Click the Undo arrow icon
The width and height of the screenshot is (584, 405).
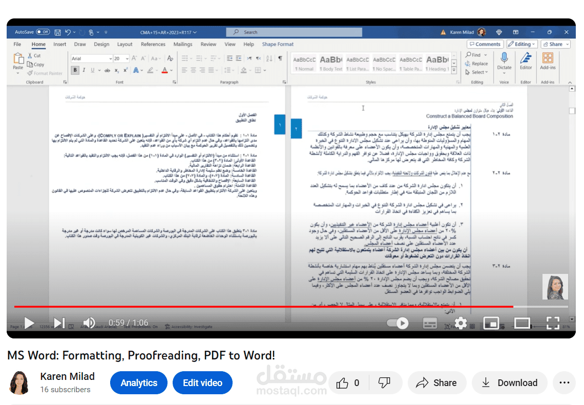(x=68, y=32)
